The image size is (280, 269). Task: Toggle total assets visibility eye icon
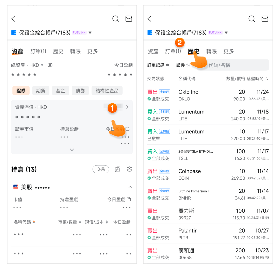[x=50, y=65]
